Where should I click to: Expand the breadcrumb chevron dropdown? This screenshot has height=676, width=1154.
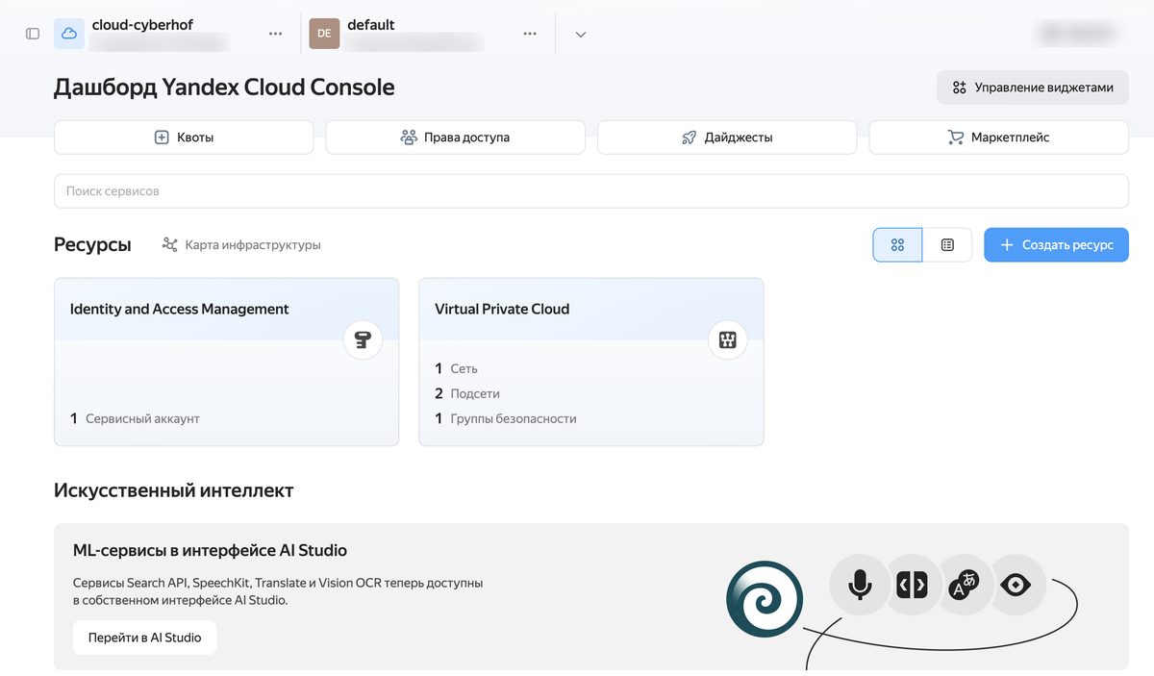581,35
